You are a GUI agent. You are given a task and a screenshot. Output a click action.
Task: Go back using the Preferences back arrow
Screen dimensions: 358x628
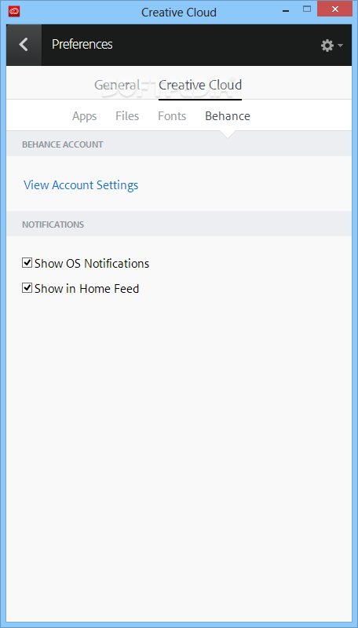(x=24, y=45)
